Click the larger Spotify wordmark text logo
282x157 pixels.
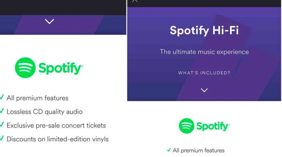coord(61,68)
